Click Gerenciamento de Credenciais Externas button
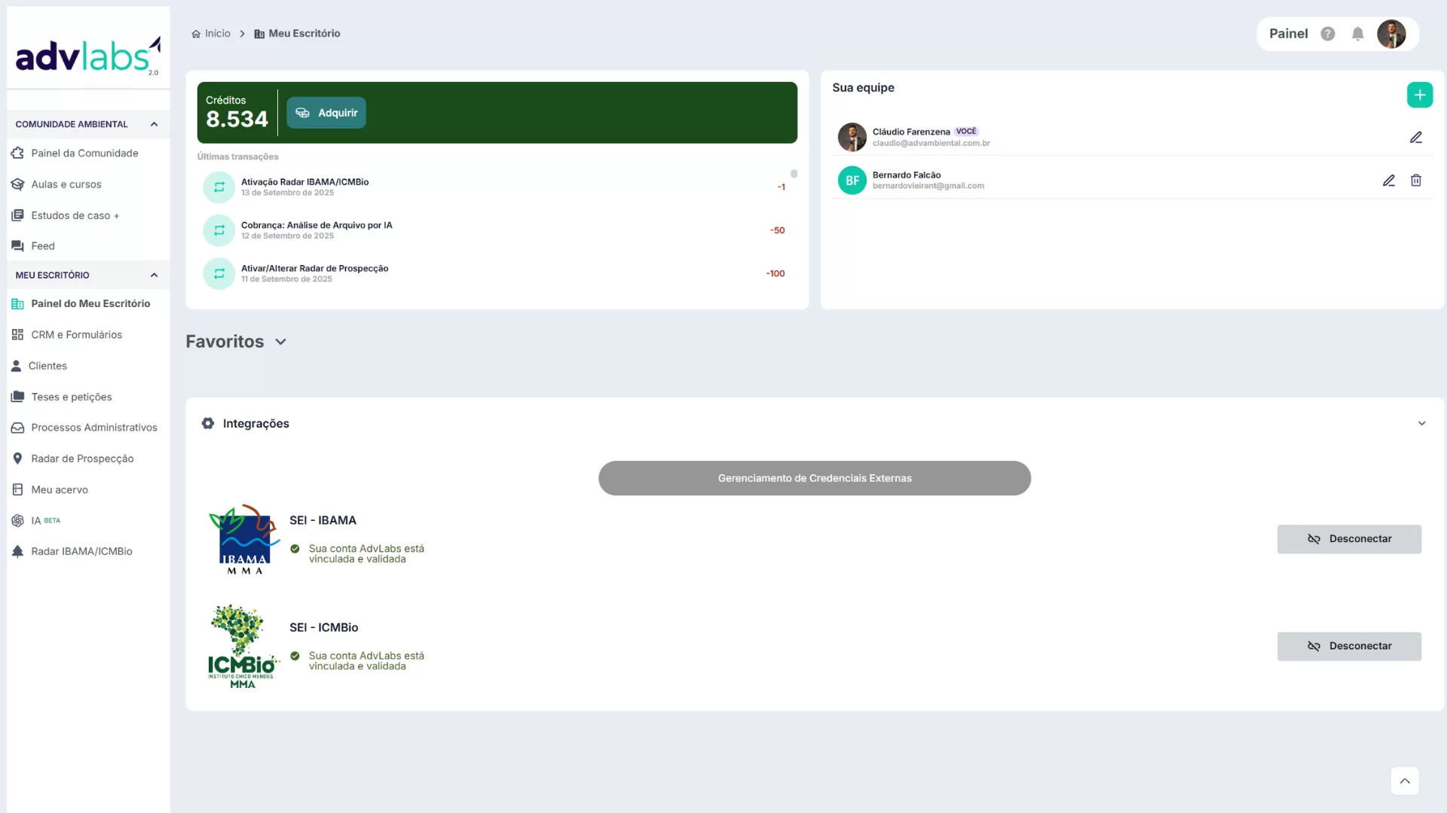This screenshot has width=1447, height=813. 814,478
